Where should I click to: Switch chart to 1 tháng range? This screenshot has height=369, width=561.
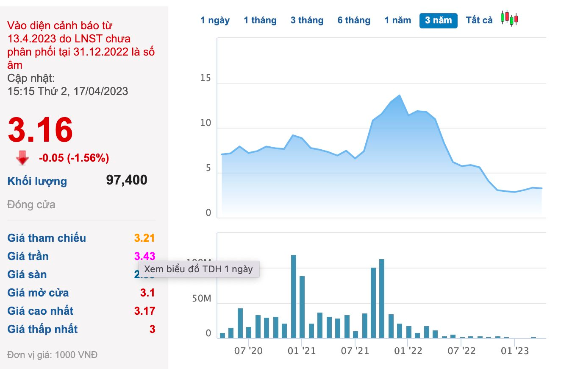pos(260,20)
